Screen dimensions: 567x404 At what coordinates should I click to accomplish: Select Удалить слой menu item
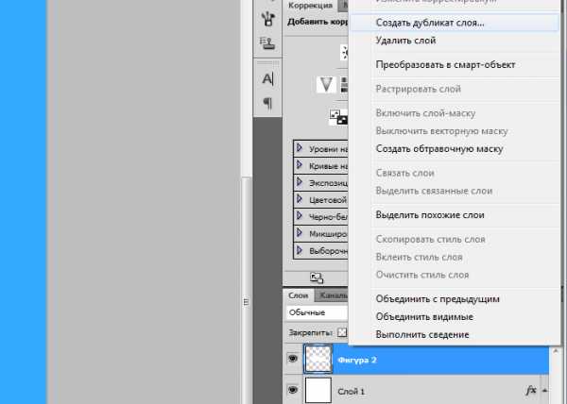404,41
